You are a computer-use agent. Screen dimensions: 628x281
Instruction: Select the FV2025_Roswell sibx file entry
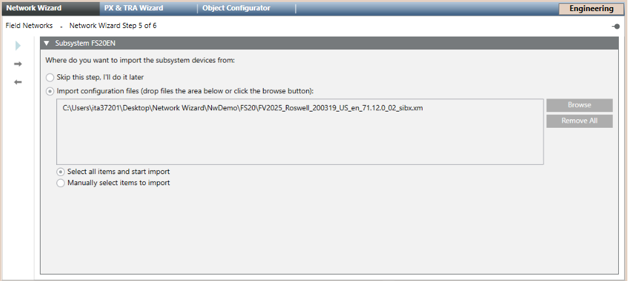click(243, 108)
